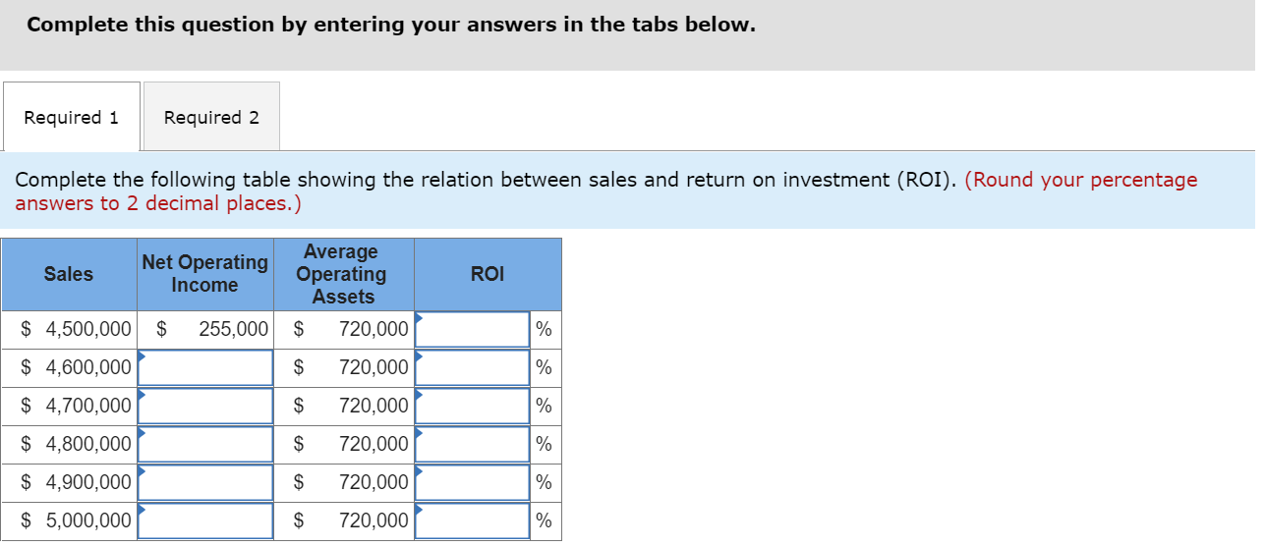The width and height of the screenshot is (1266, 547).
Task: Focus the ROI field for $4,600,000 sales
Action: (x=473, y=368)
